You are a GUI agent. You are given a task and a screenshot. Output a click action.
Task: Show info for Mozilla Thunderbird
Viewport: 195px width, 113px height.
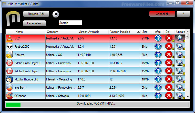point(158,79)
